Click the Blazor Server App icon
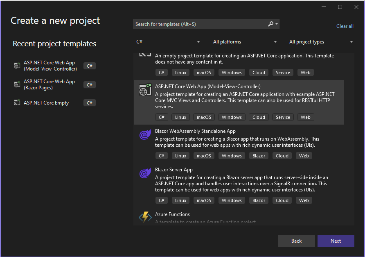Viewport: 365px width, 257px height. [145, 173]
